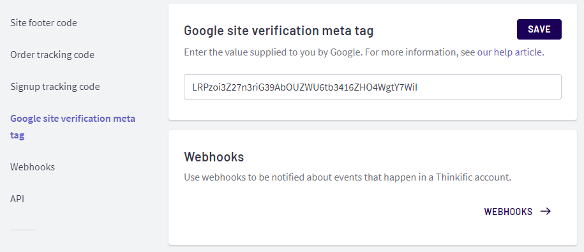Click the Webhooks card heading

[x=214, y=157]
